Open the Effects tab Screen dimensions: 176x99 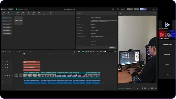coord(23,13)
